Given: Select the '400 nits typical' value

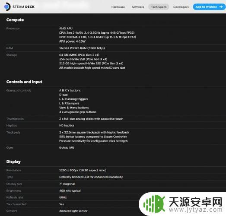Looking at the screenshot, I should click(70, 191).
